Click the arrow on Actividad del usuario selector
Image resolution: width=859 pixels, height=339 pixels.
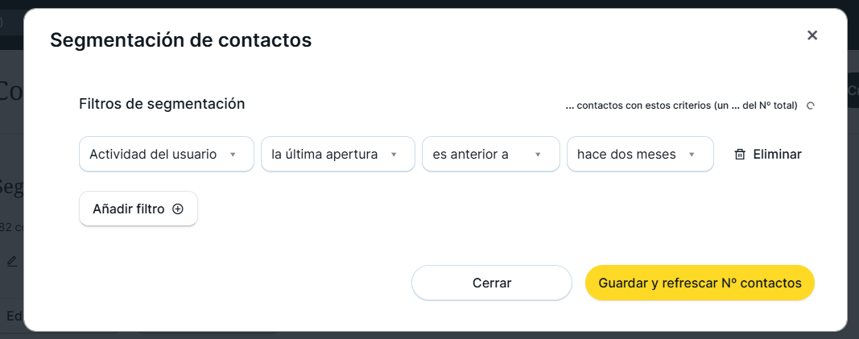[233, 155]
